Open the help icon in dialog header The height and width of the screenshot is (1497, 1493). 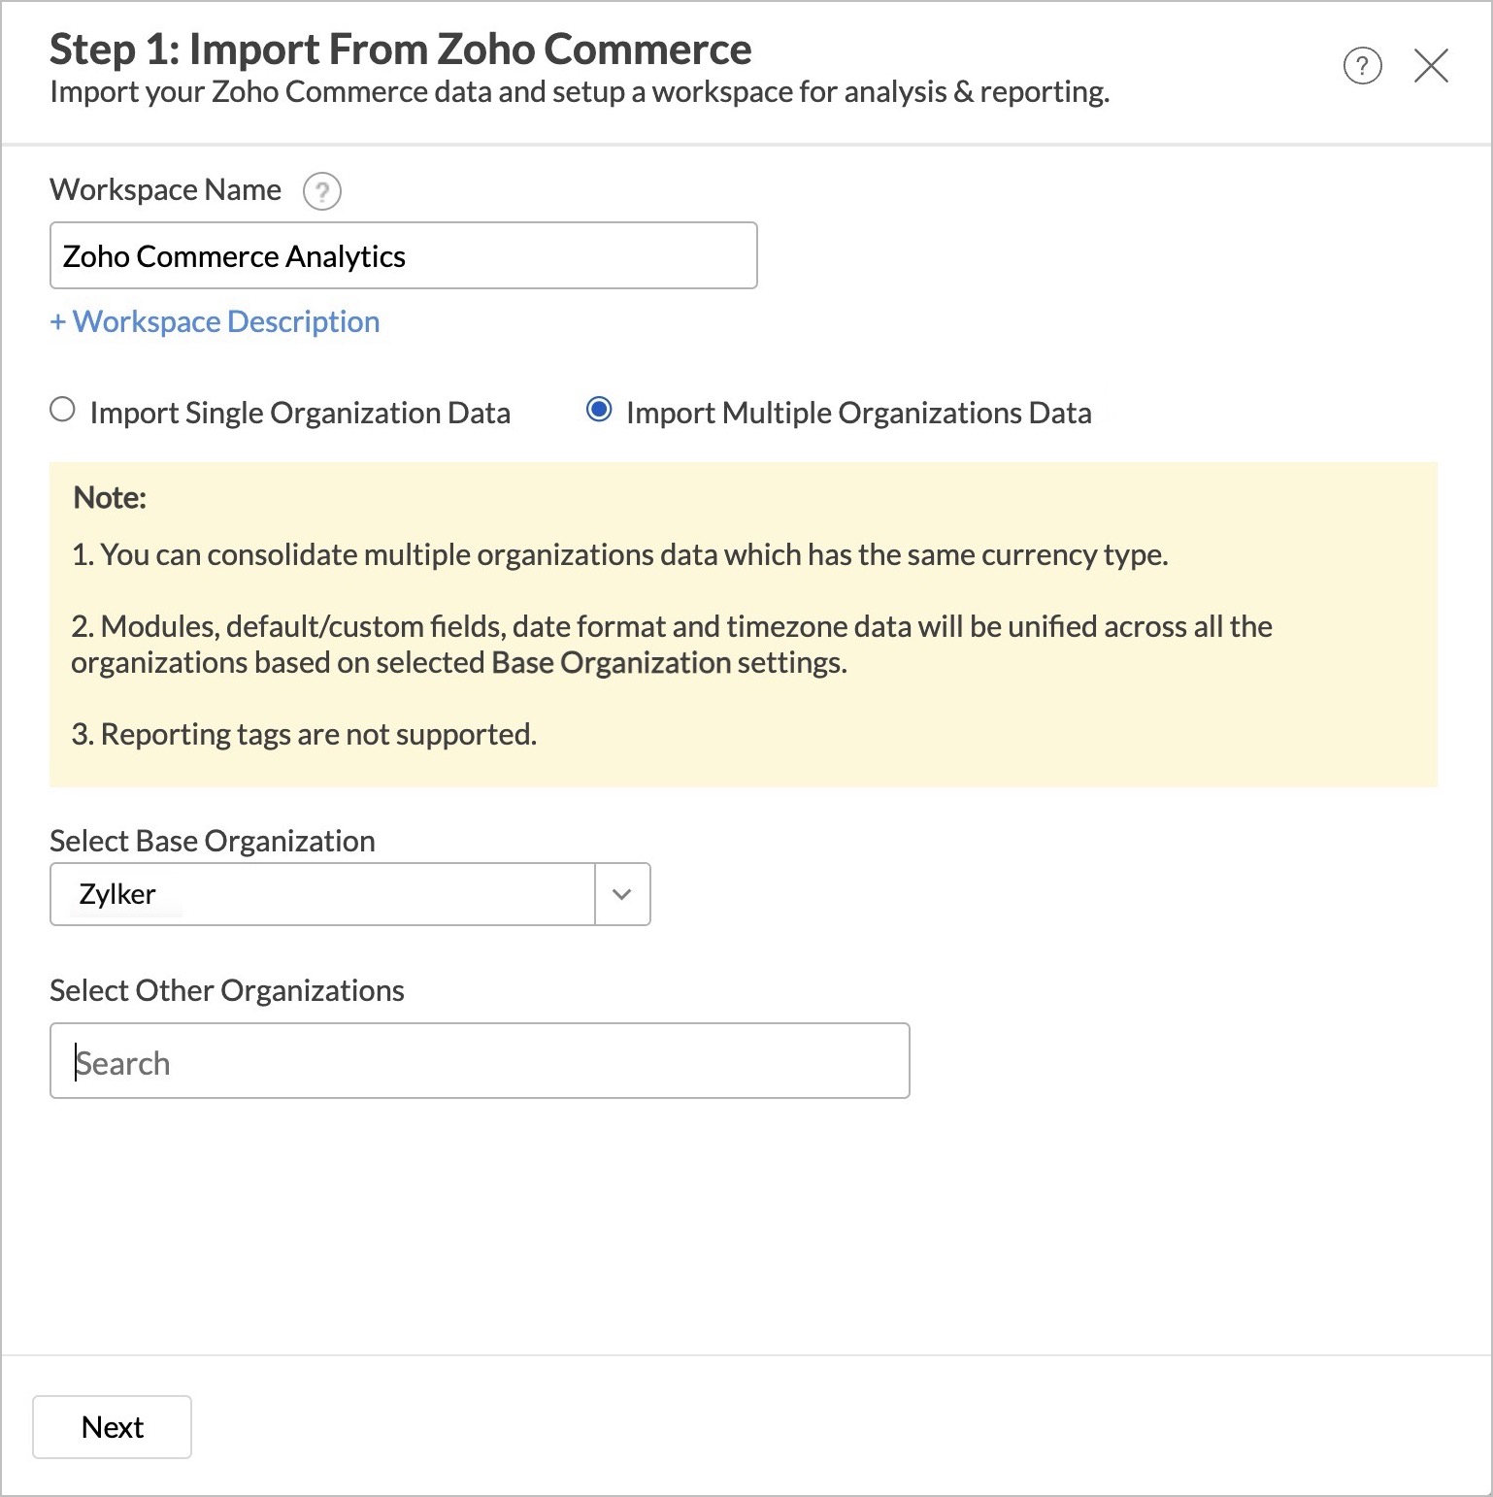tap(1362, 66)
